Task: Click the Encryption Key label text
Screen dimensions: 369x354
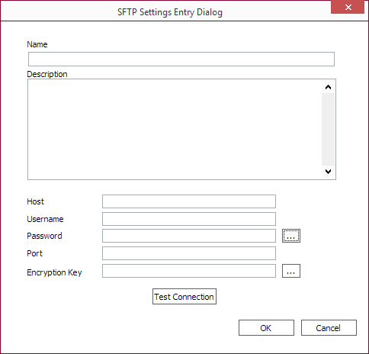Action: point(54,272)
